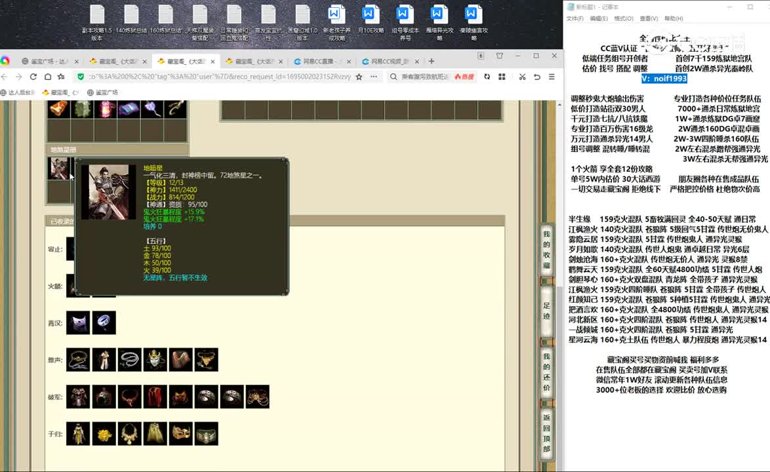The height and width of the screenshot is (472, 770).
Task: Open the 组号零成本养号 document on desktop
Action: [x=405, y=23]
